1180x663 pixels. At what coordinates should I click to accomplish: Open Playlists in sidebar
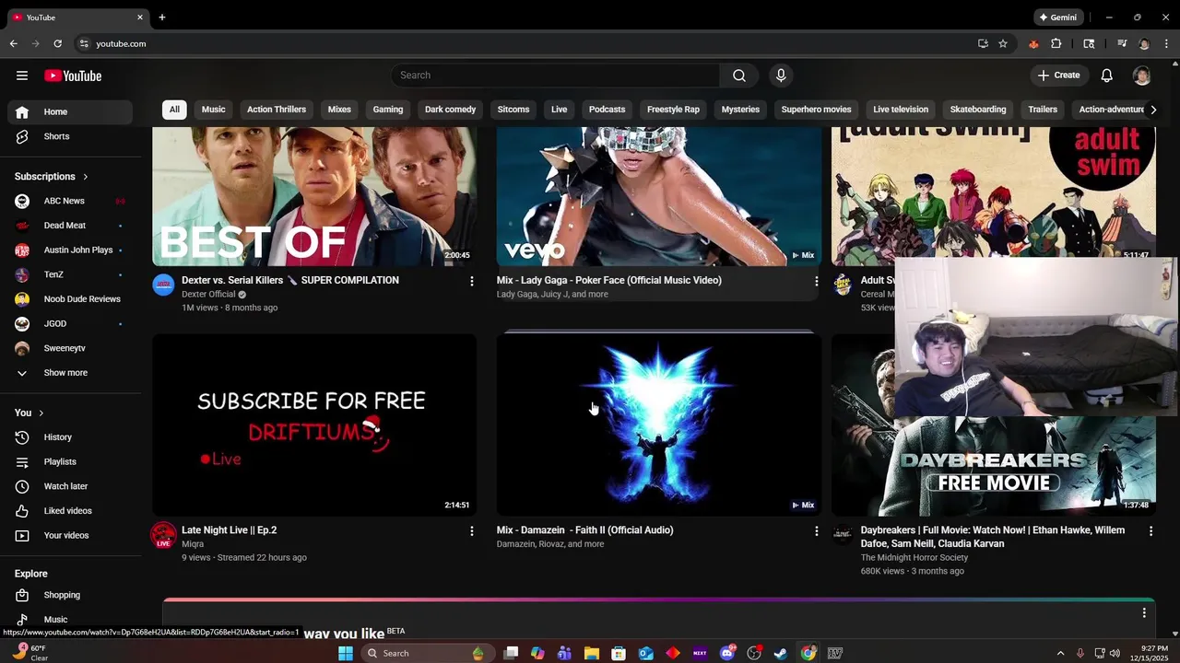pos(70,461)
